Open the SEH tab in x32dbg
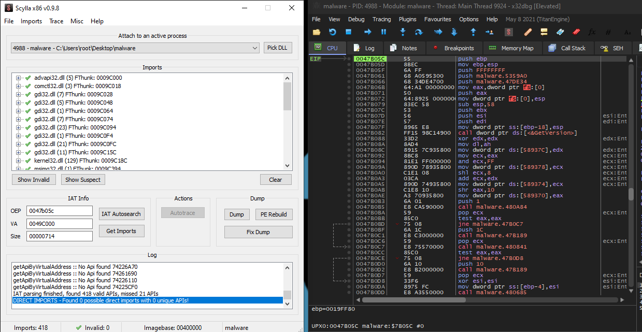The image size is (642, 332). click(x=612, y=48)
